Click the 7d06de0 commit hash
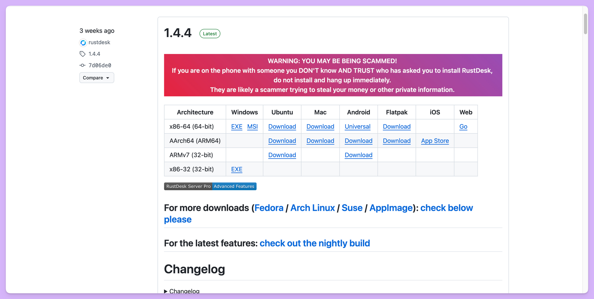The width and height of the screenshot is (594, 299). (x=100, y=65)
